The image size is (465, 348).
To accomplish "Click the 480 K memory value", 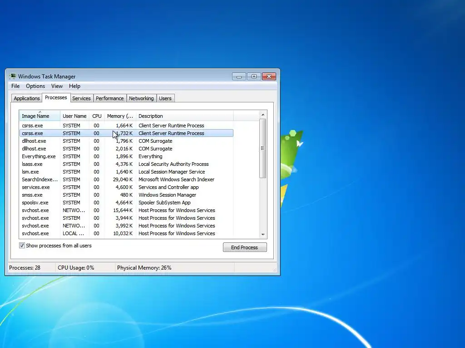I will (126, 195).
